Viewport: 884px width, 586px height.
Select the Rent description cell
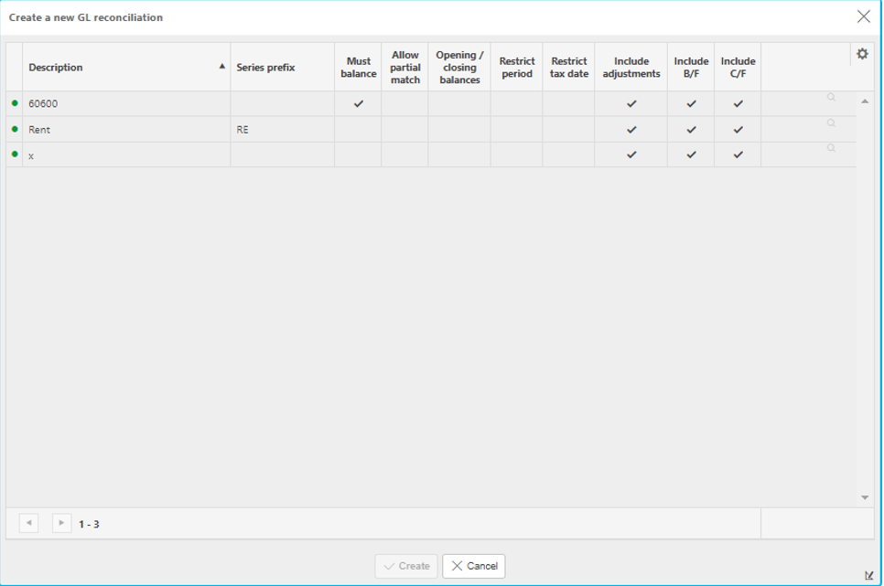pyautogui.click(x=126, y=130)
